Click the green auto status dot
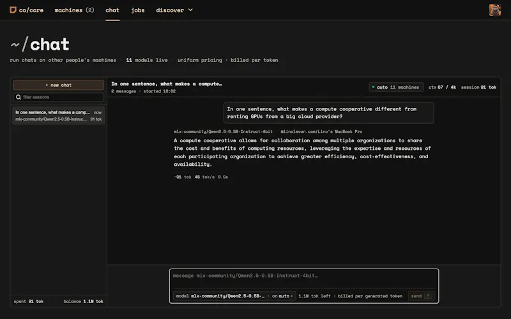The height and width of the screenshot is (319, 511). point(373,87)
